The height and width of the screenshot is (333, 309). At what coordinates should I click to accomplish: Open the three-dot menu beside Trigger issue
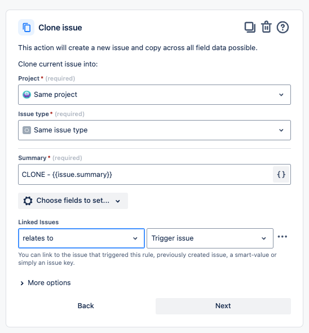pos(282,237)
